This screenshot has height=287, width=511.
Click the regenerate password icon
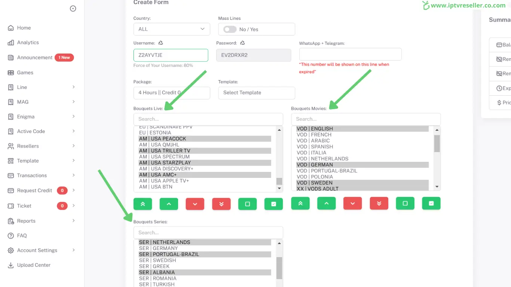[x=242, y=43]
